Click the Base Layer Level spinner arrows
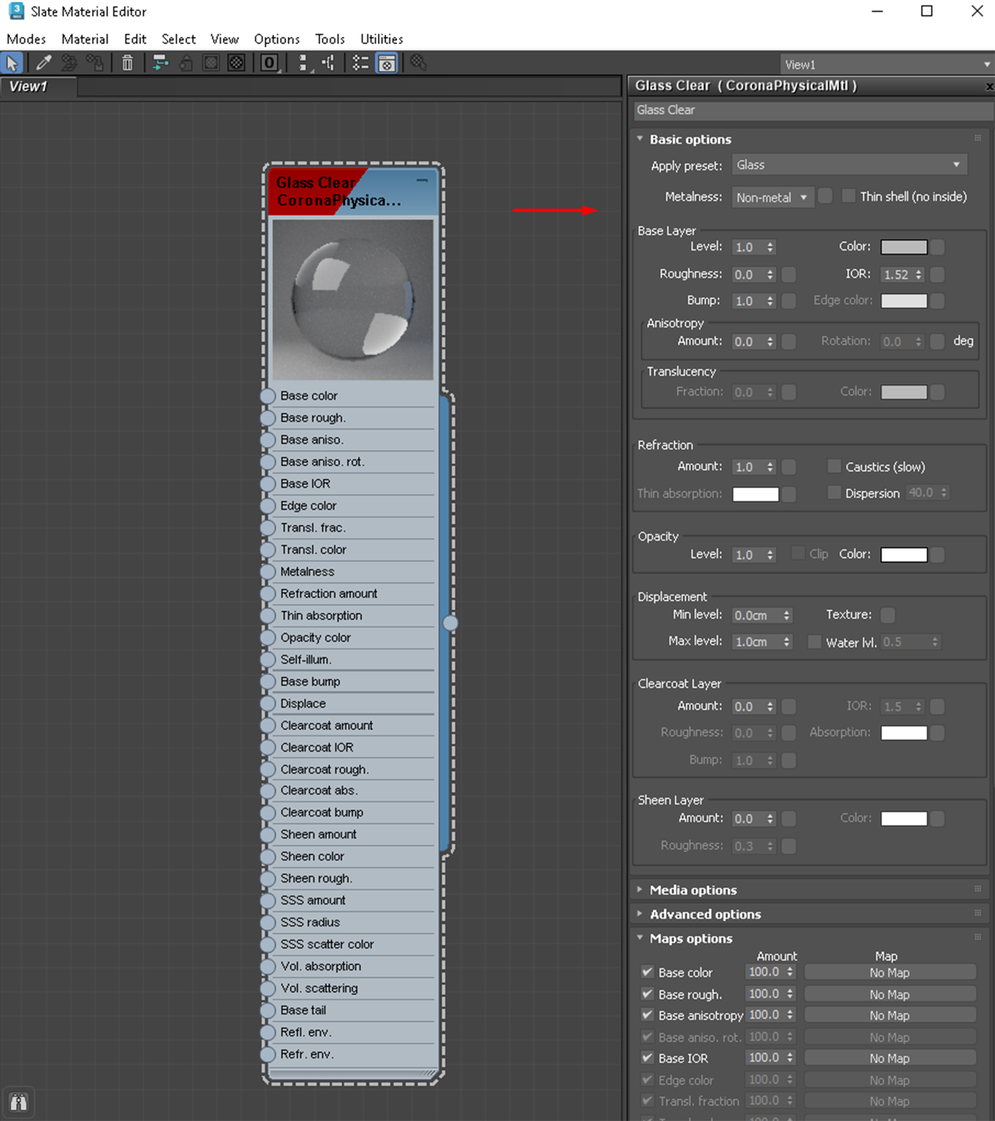The image size is (995, 1121). [x=770, y=247]
